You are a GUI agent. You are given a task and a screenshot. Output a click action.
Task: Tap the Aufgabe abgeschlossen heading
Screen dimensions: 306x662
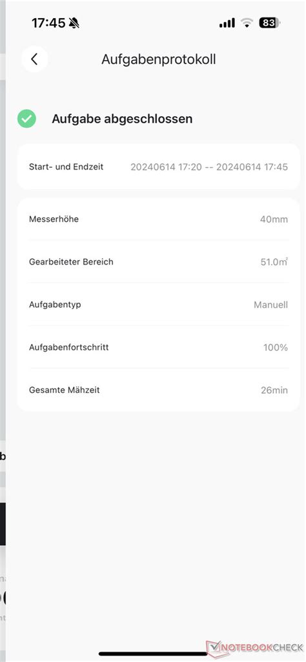click(122, 119)
